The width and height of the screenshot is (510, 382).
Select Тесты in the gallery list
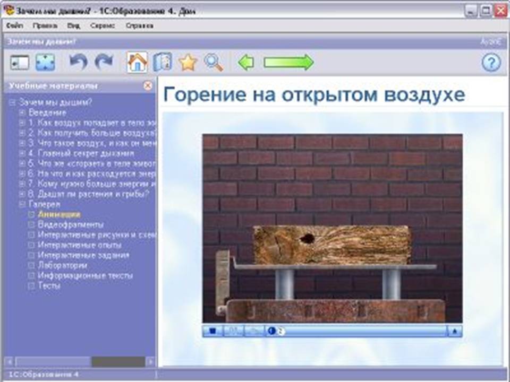coord(49,285)
